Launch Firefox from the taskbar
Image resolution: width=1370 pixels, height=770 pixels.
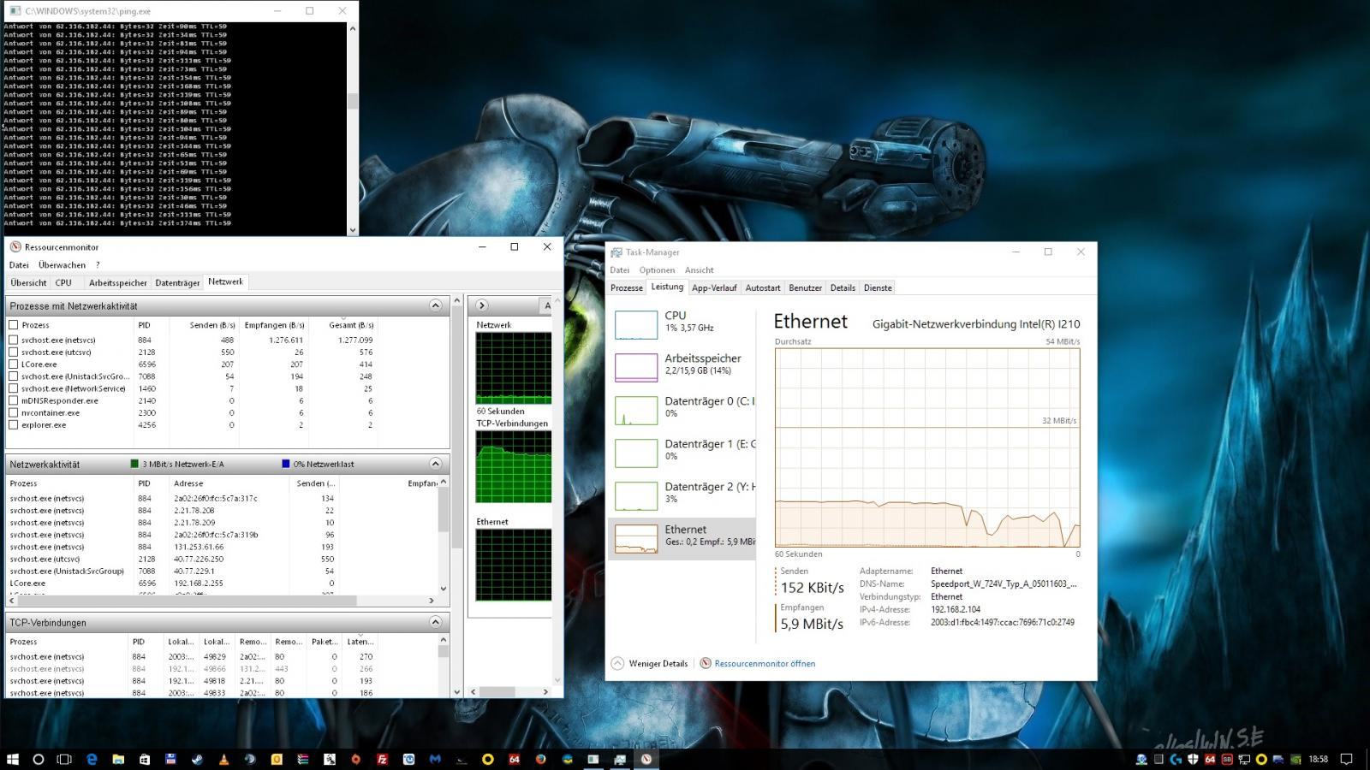coord(540,759)
